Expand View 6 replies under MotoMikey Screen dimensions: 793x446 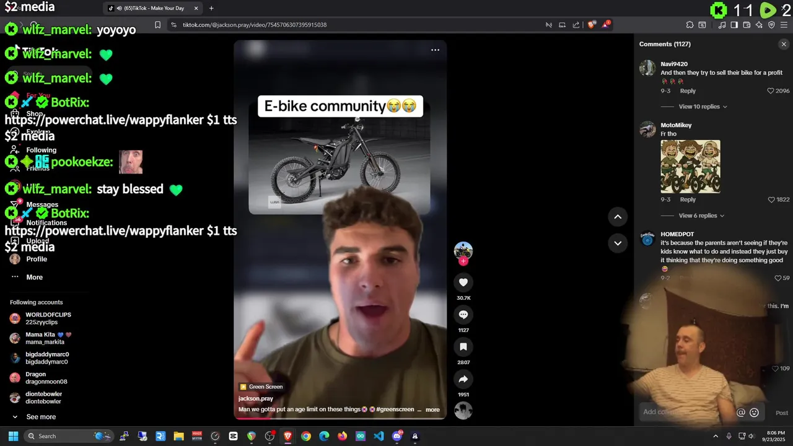pos(701,216)
